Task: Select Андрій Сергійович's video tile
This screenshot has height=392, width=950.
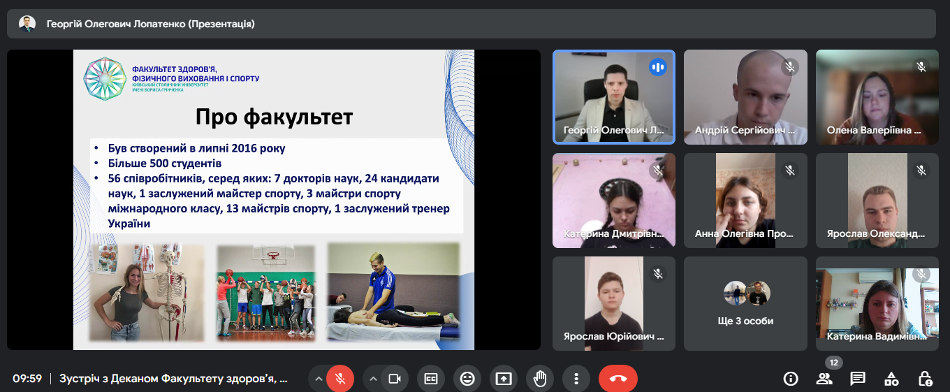Action: point(745,97)
